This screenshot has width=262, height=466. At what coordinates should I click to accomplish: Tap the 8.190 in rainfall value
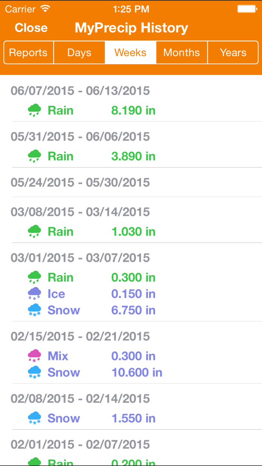click(133, 110)
